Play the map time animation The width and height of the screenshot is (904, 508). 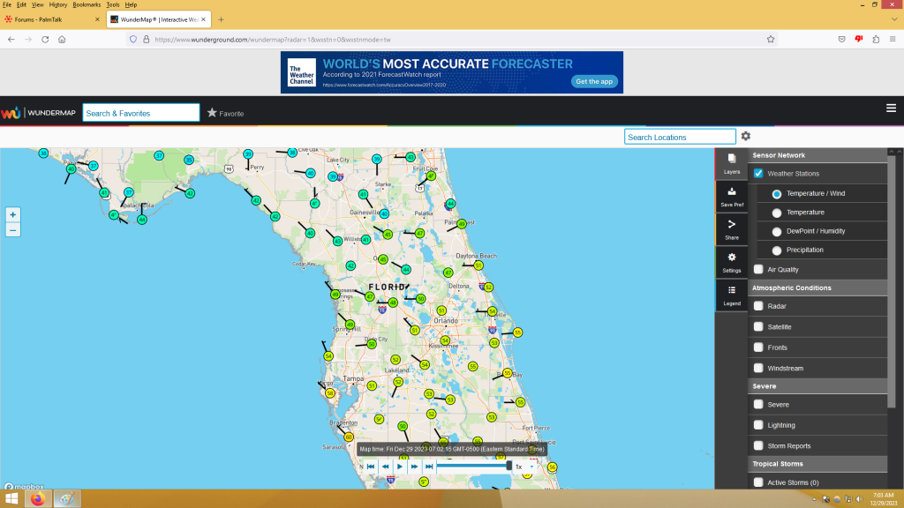(400, 467)
